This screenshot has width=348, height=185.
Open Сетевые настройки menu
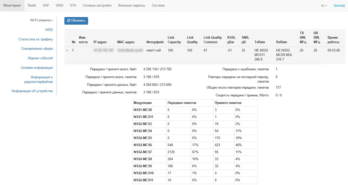97,6
